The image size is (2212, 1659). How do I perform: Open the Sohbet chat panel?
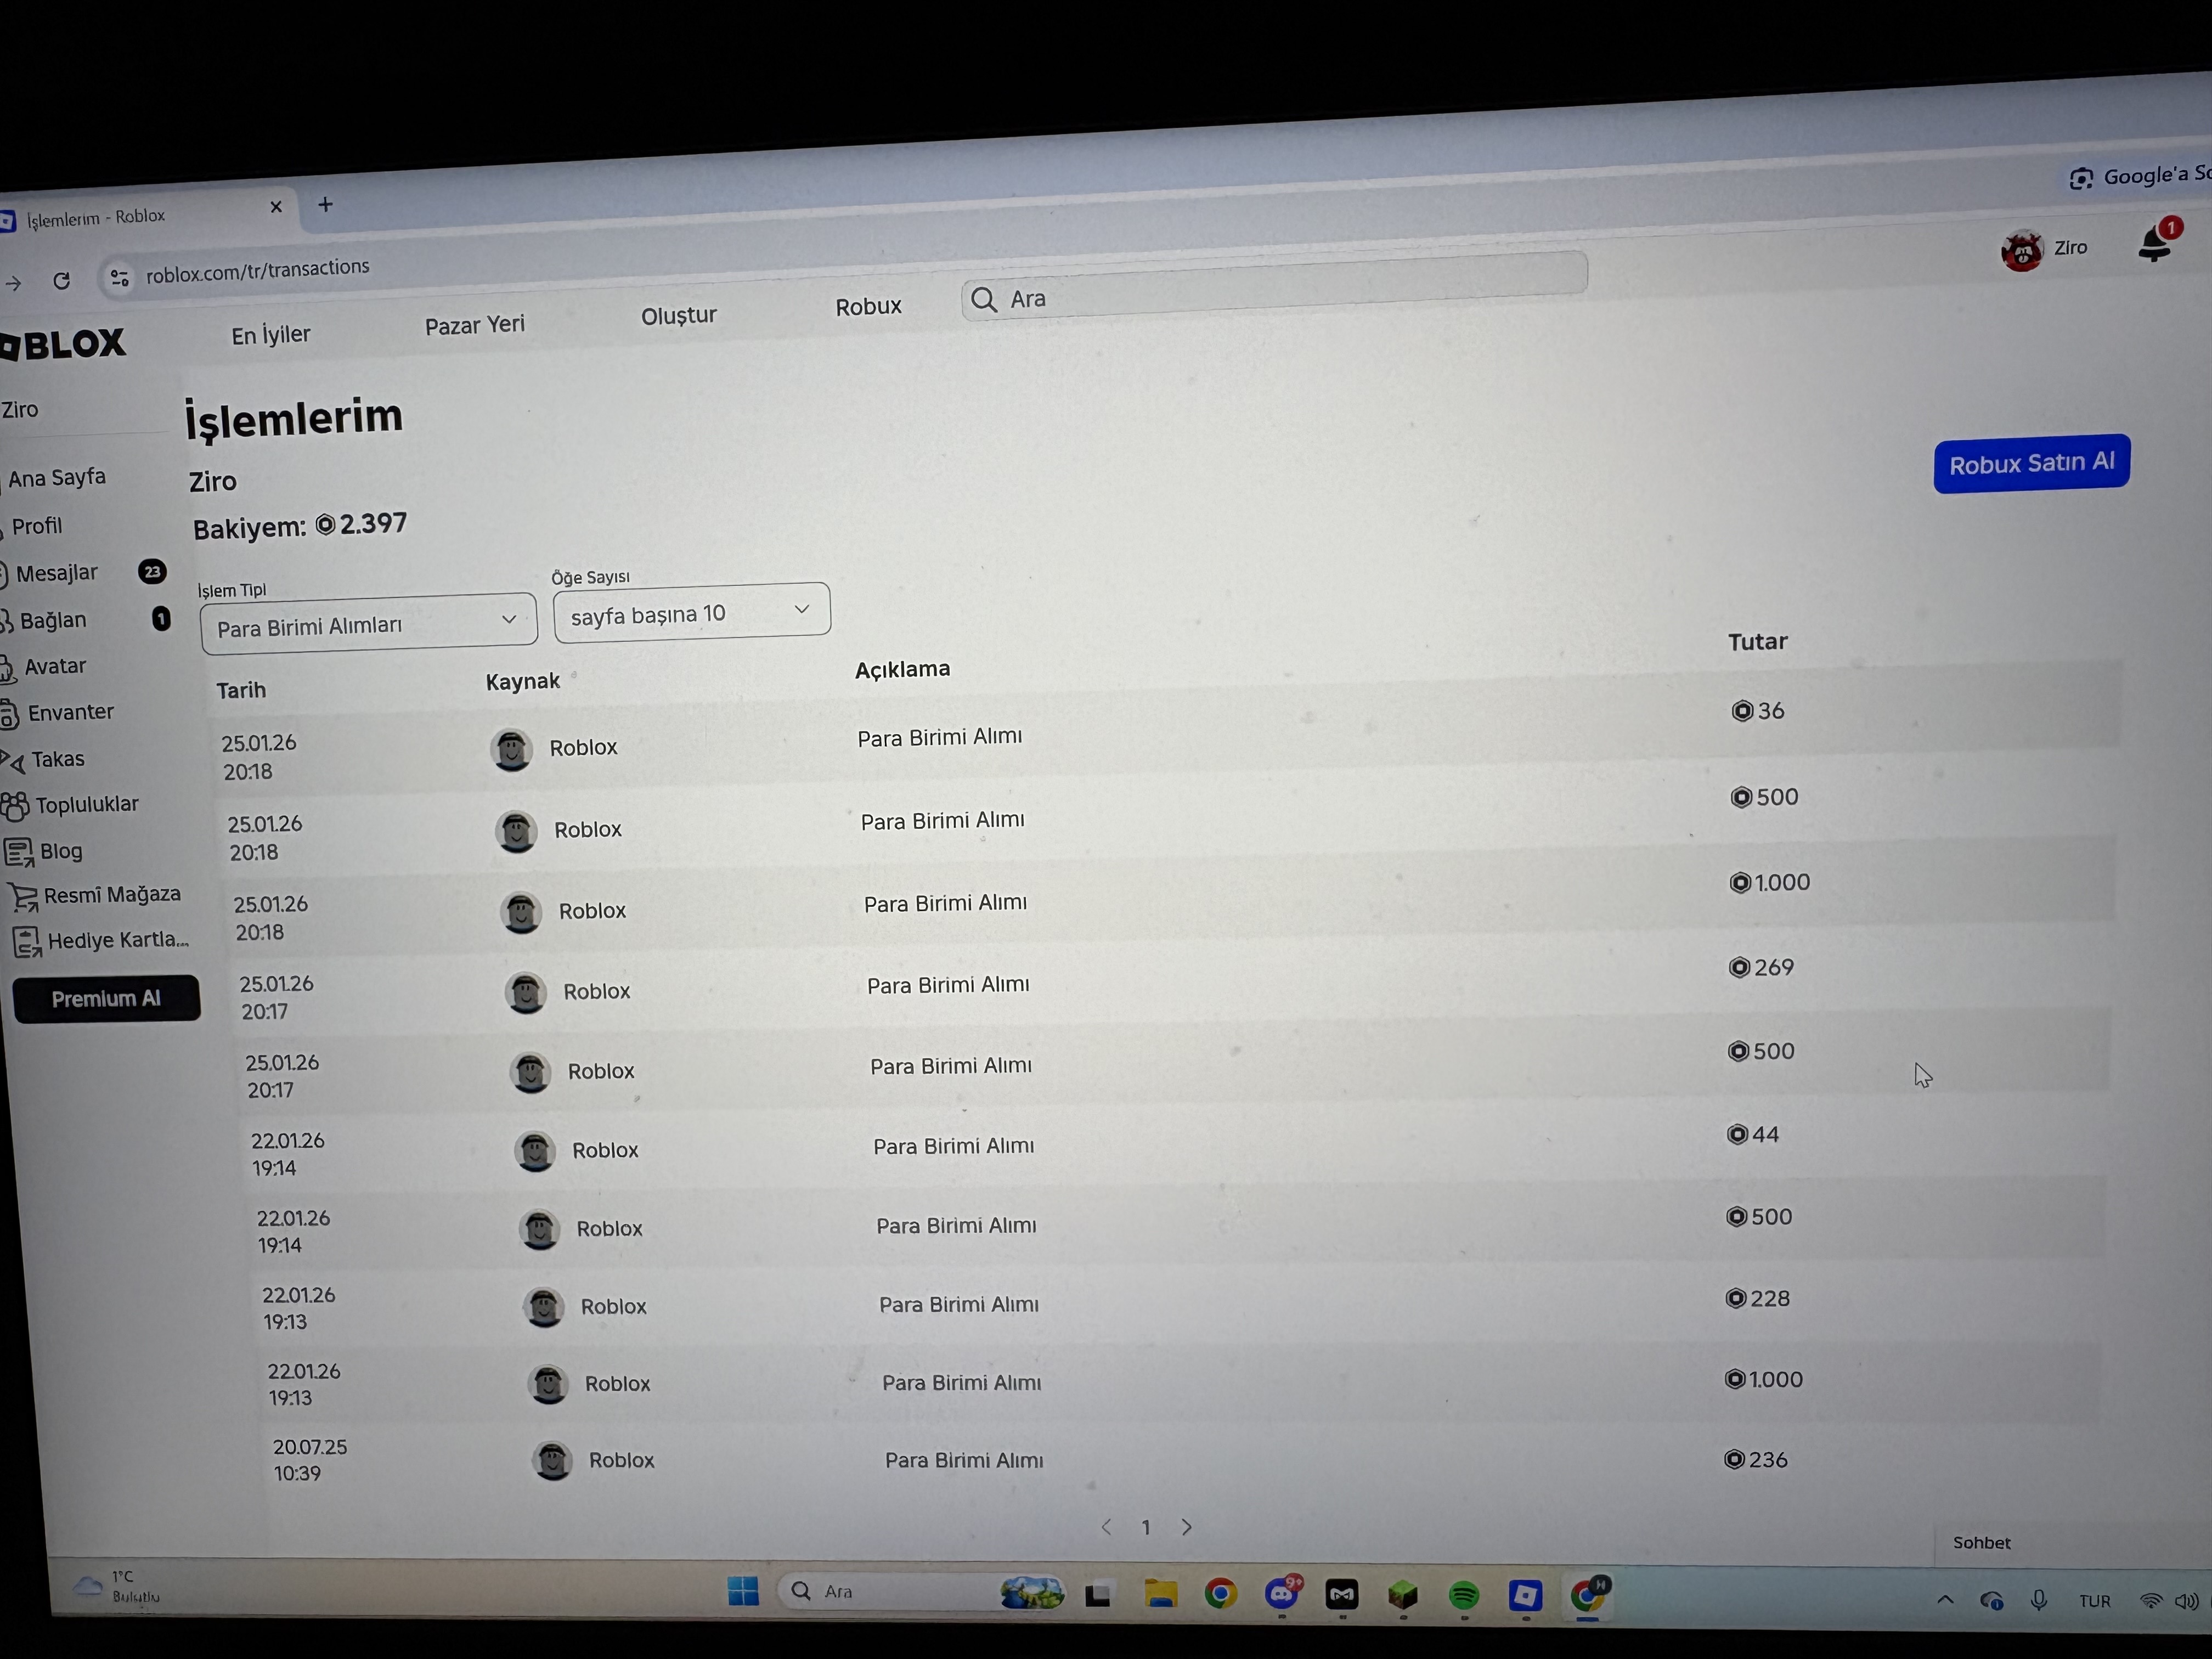[x=1982, y=1543]
